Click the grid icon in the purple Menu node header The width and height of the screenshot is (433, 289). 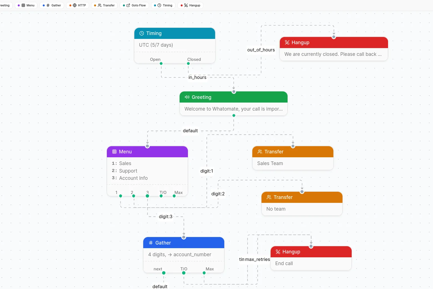pyautogui.click(x=114, y=152)
